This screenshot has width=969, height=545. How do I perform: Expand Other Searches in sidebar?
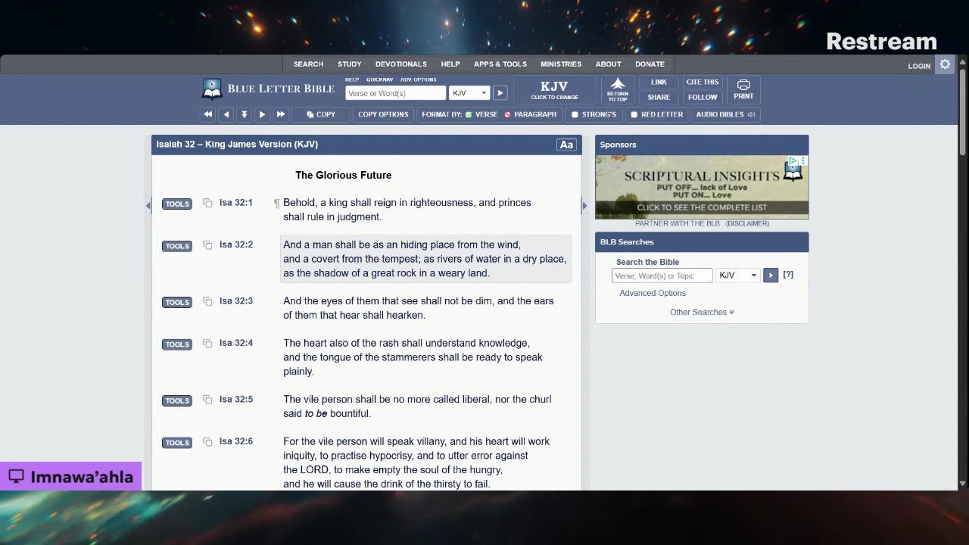pos(702,312)
